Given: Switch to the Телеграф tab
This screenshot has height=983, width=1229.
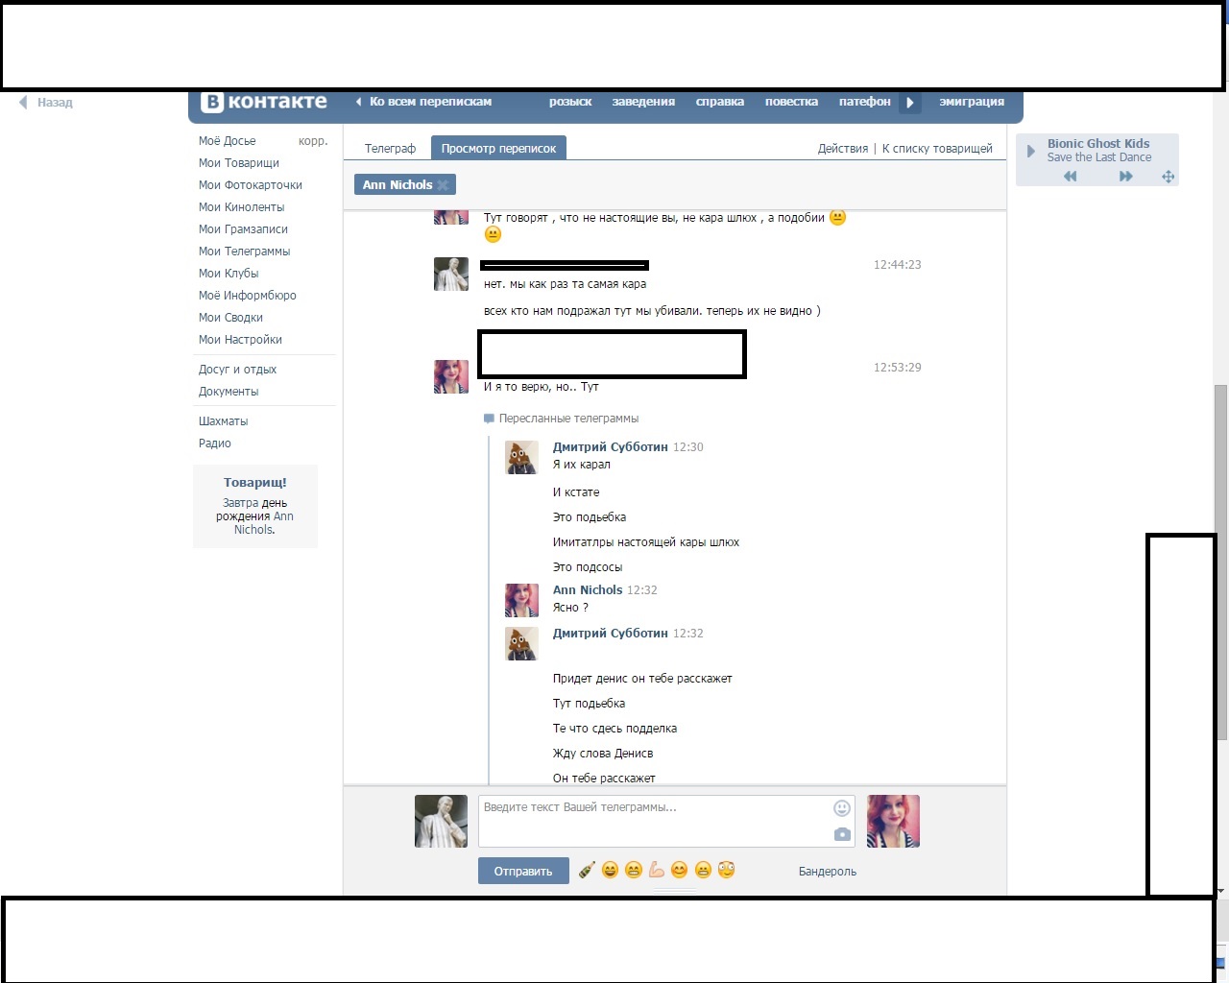Looking at the screenshot, I should [390, 149].
